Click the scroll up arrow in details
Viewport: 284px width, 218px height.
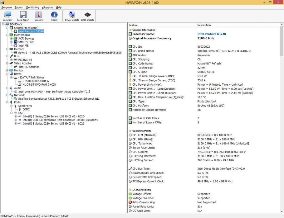(x=282, y=24)
